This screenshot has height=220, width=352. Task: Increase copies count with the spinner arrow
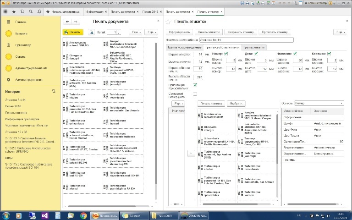pos(120,31)
